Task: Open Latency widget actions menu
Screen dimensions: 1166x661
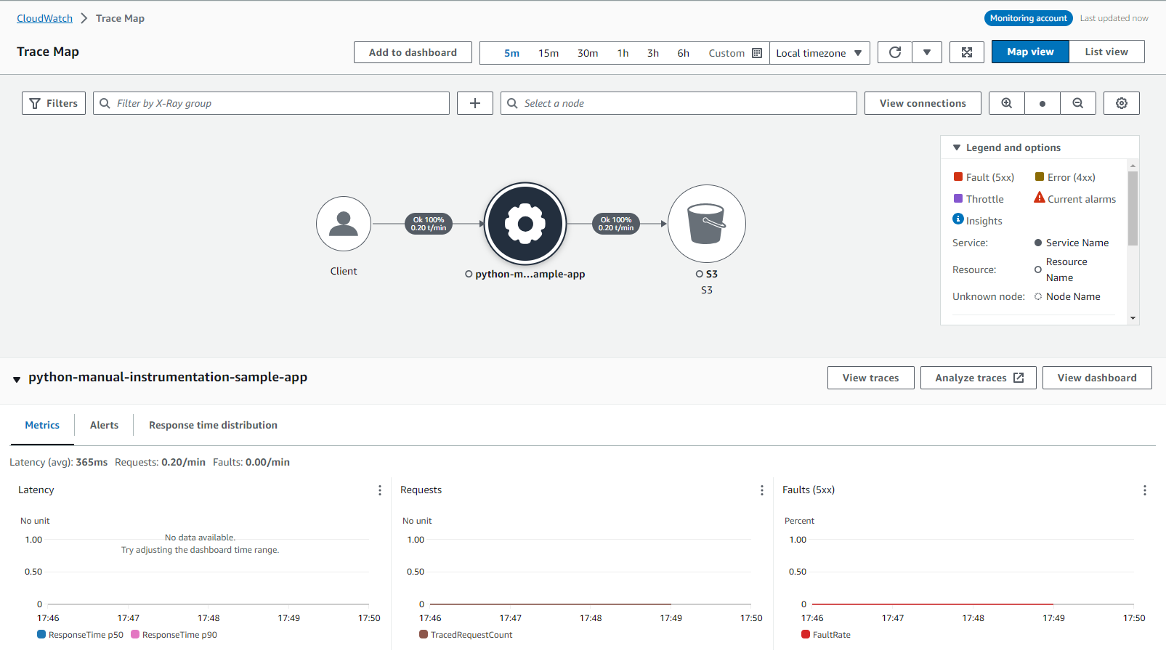Action: (380, 490)
